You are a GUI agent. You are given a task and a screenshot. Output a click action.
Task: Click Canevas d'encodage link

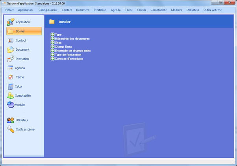(69, 59)
